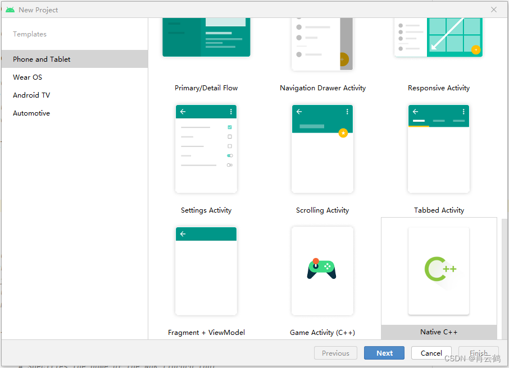Screen dimensions: 509x368
Task: Click the Finish button
Action: [x=479, y=353]
